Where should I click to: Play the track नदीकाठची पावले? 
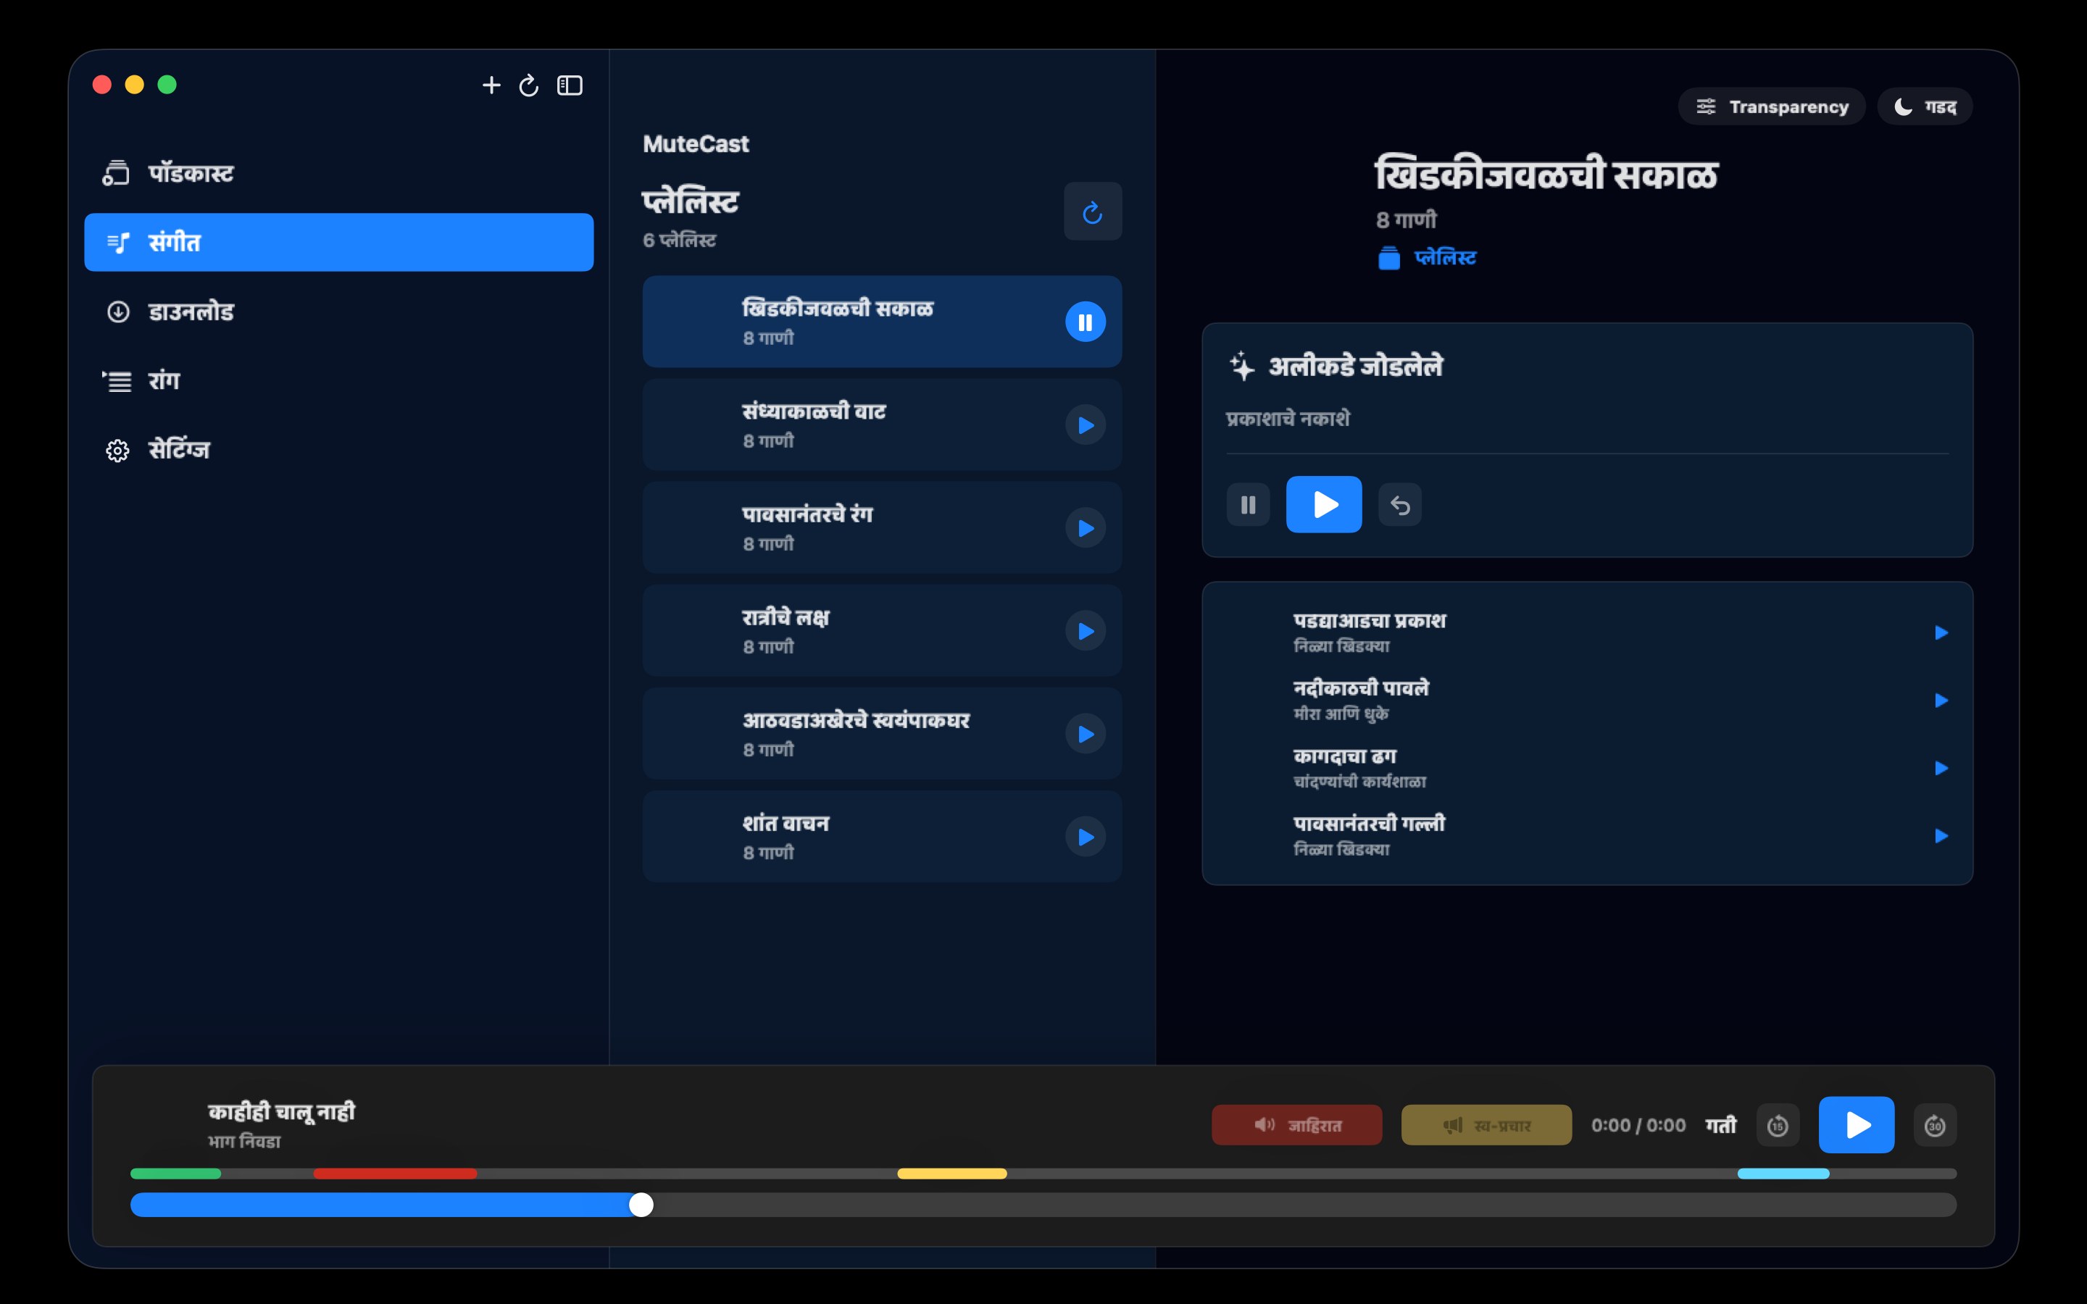pos(1941,701)
